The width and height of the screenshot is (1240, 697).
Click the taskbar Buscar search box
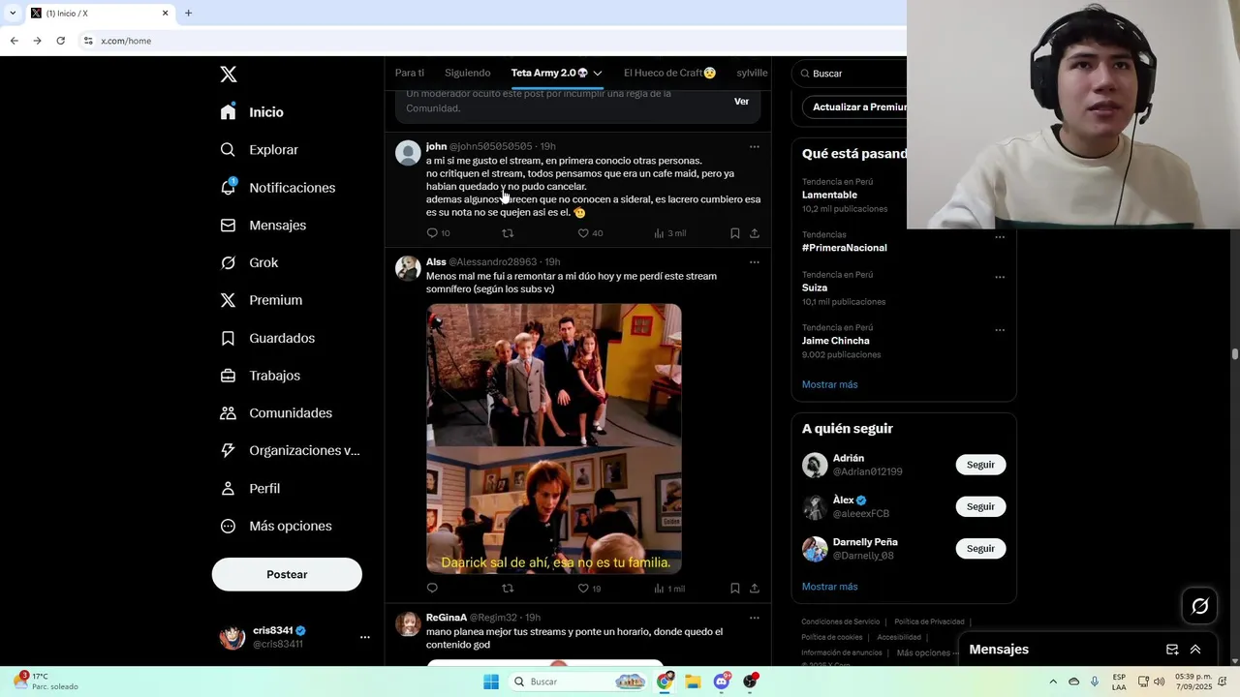click(x=579, y=682)
